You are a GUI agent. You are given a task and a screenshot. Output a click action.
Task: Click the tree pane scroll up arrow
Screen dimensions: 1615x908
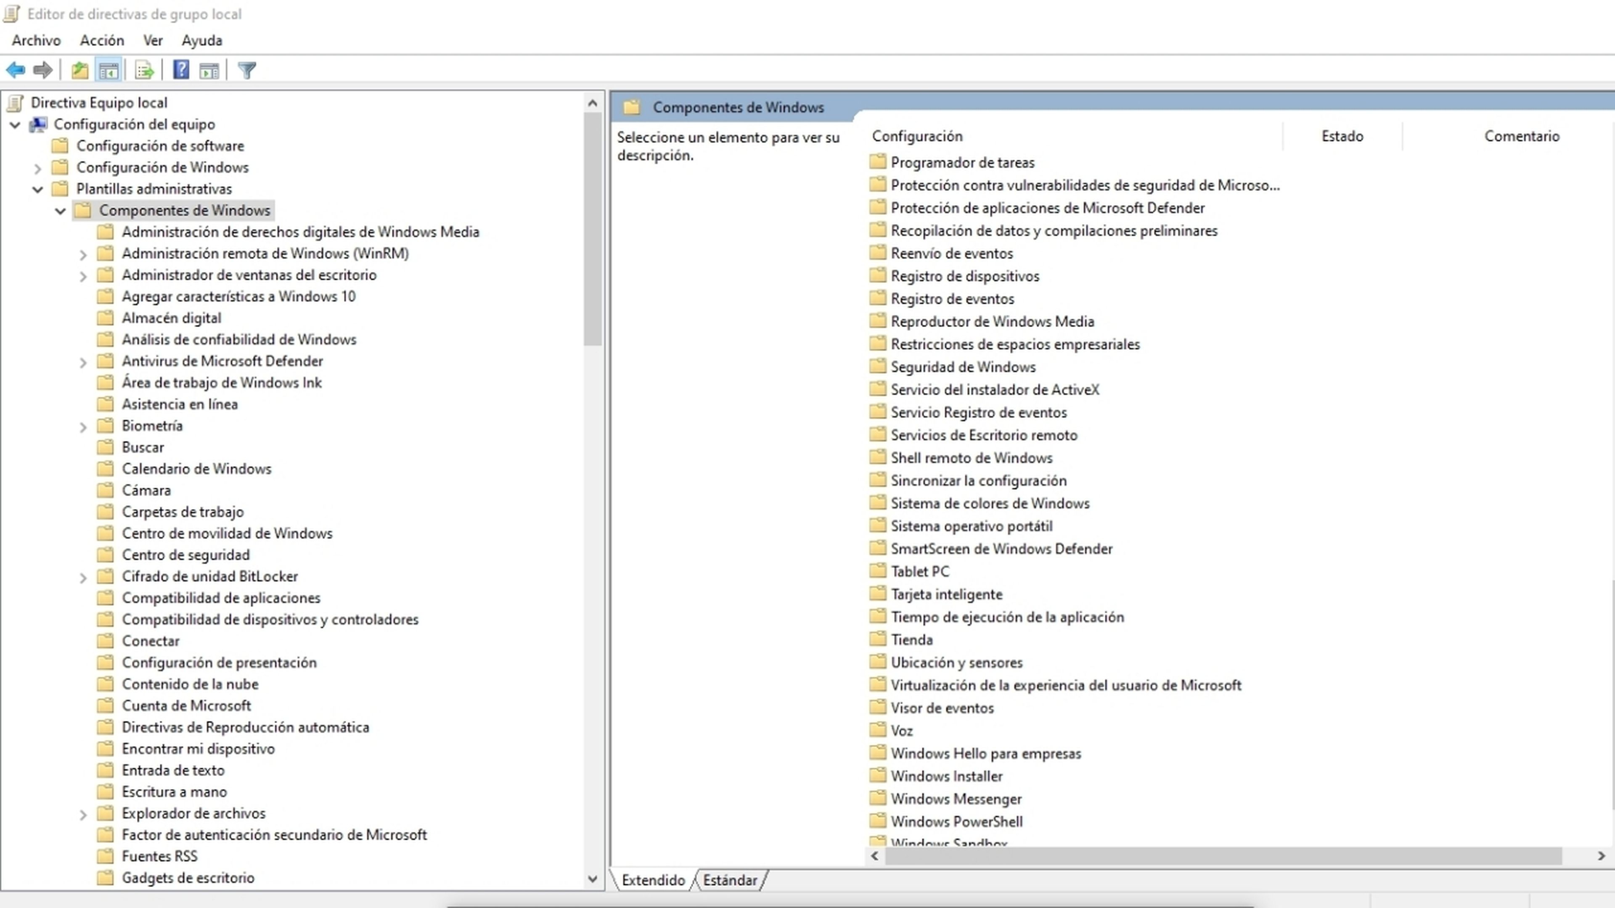[x=593, y=103]
